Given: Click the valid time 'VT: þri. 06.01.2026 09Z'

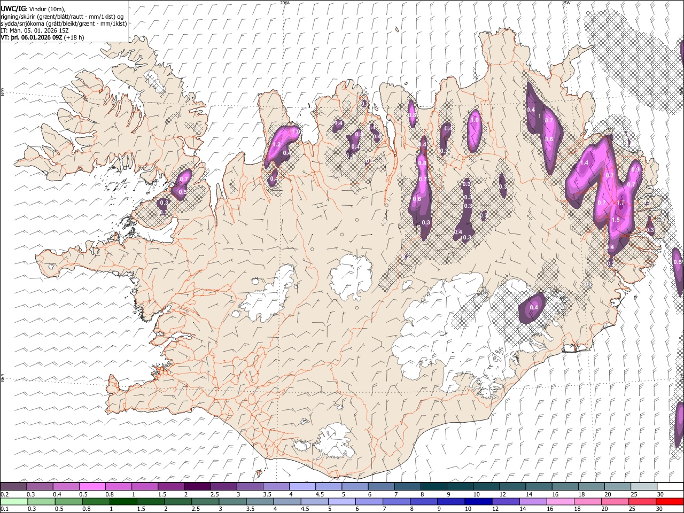Looking at the screenshot, I should click(x=31, y=37).
